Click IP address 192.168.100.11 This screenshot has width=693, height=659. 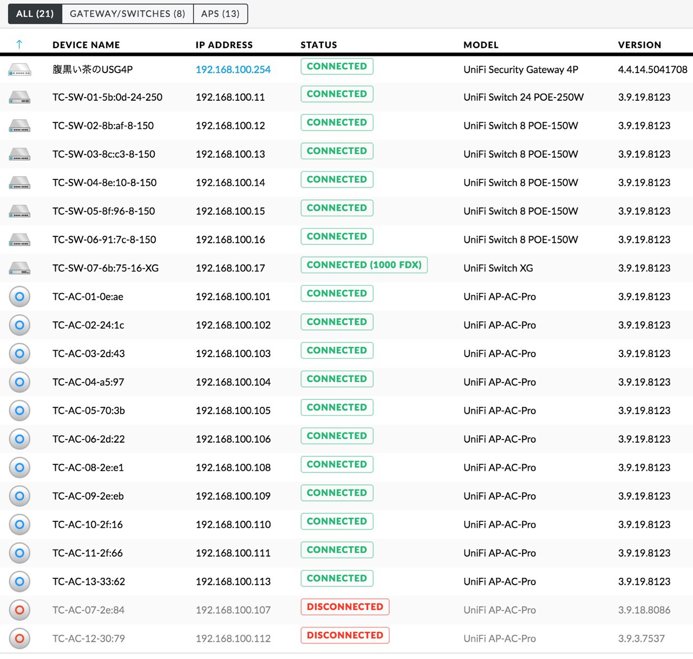tap(230, 97)
